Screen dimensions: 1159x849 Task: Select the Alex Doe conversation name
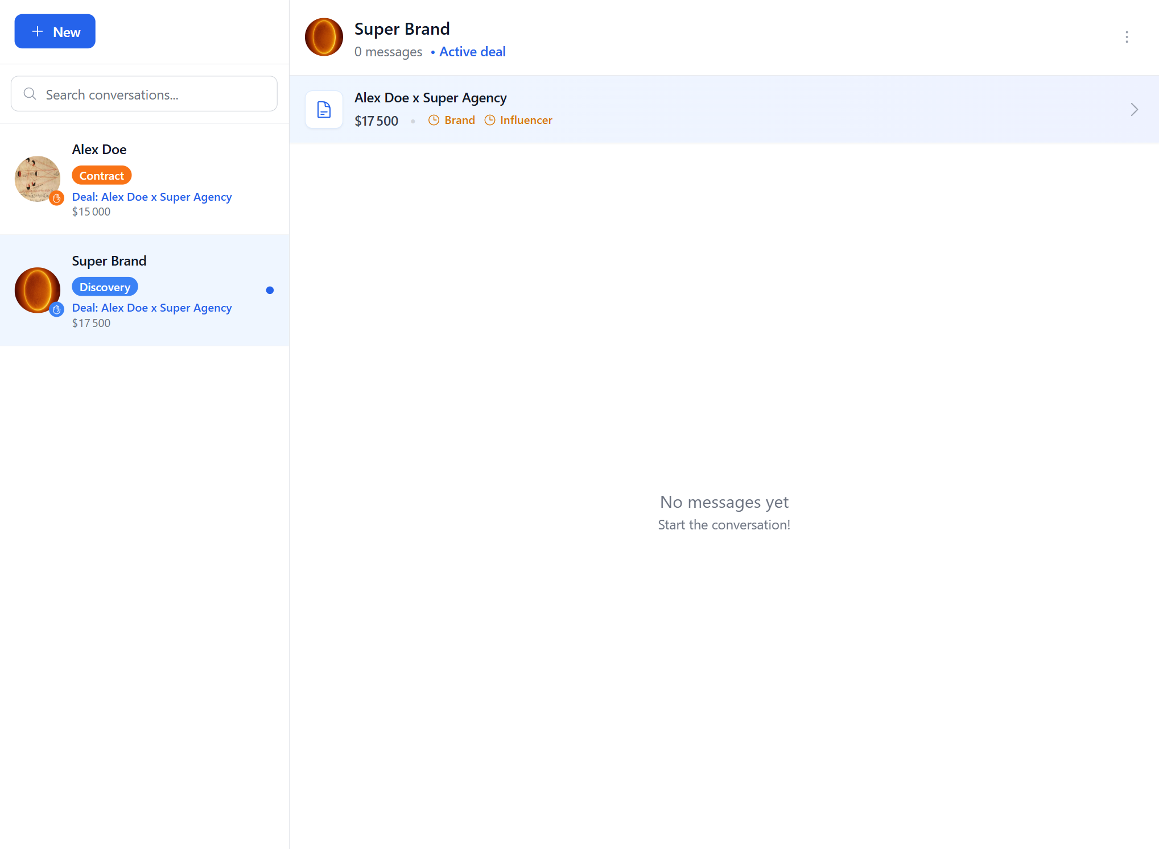click(x=99, y=150)
